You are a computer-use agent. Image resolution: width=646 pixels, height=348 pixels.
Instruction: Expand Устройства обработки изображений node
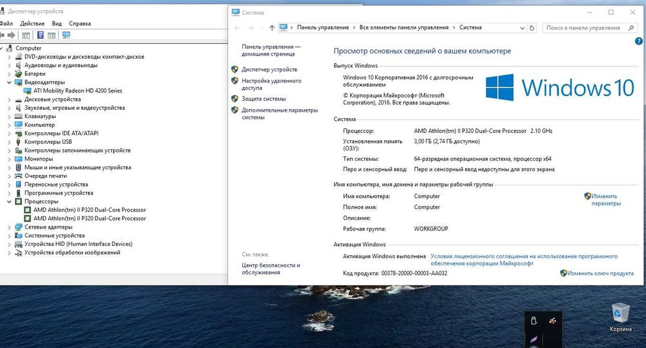9,252
